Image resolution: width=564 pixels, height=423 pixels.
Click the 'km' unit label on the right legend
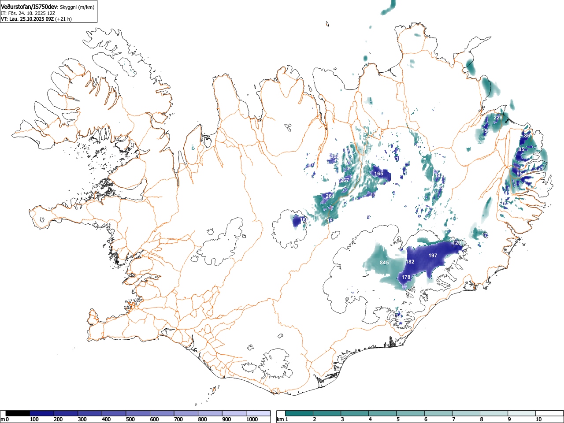pos(281,419)
